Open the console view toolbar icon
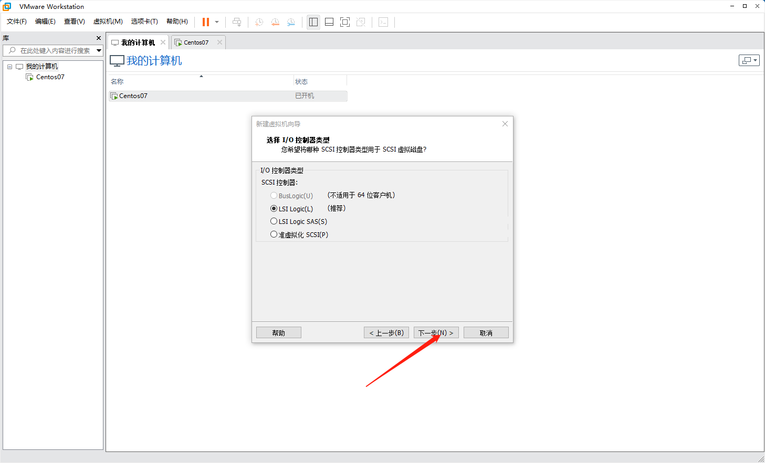This screenshot has width=765, height=463. point(383,22)
